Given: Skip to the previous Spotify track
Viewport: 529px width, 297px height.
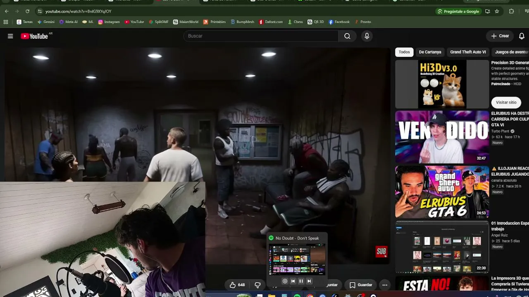Looking at the screenshot, I should pyautogui.click(x=293, y=281).
